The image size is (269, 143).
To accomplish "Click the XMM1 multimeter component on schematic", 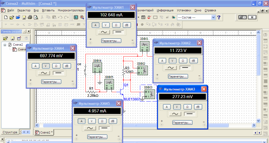I will click(145, 46).
